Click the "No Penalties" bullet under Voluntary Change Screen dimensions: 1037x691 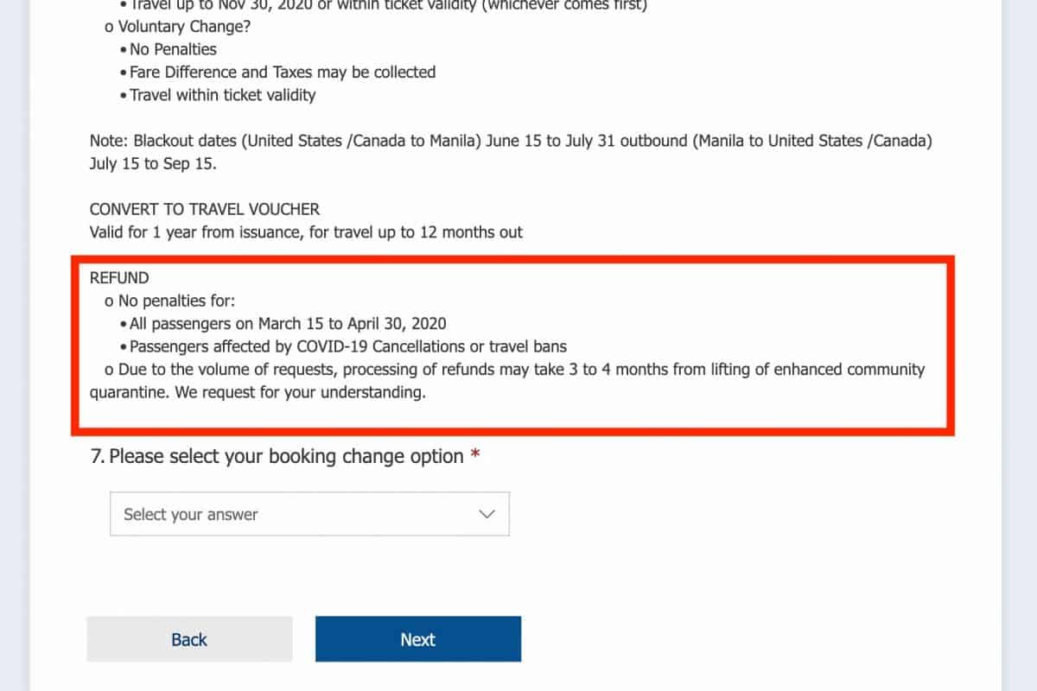[173, 49]
